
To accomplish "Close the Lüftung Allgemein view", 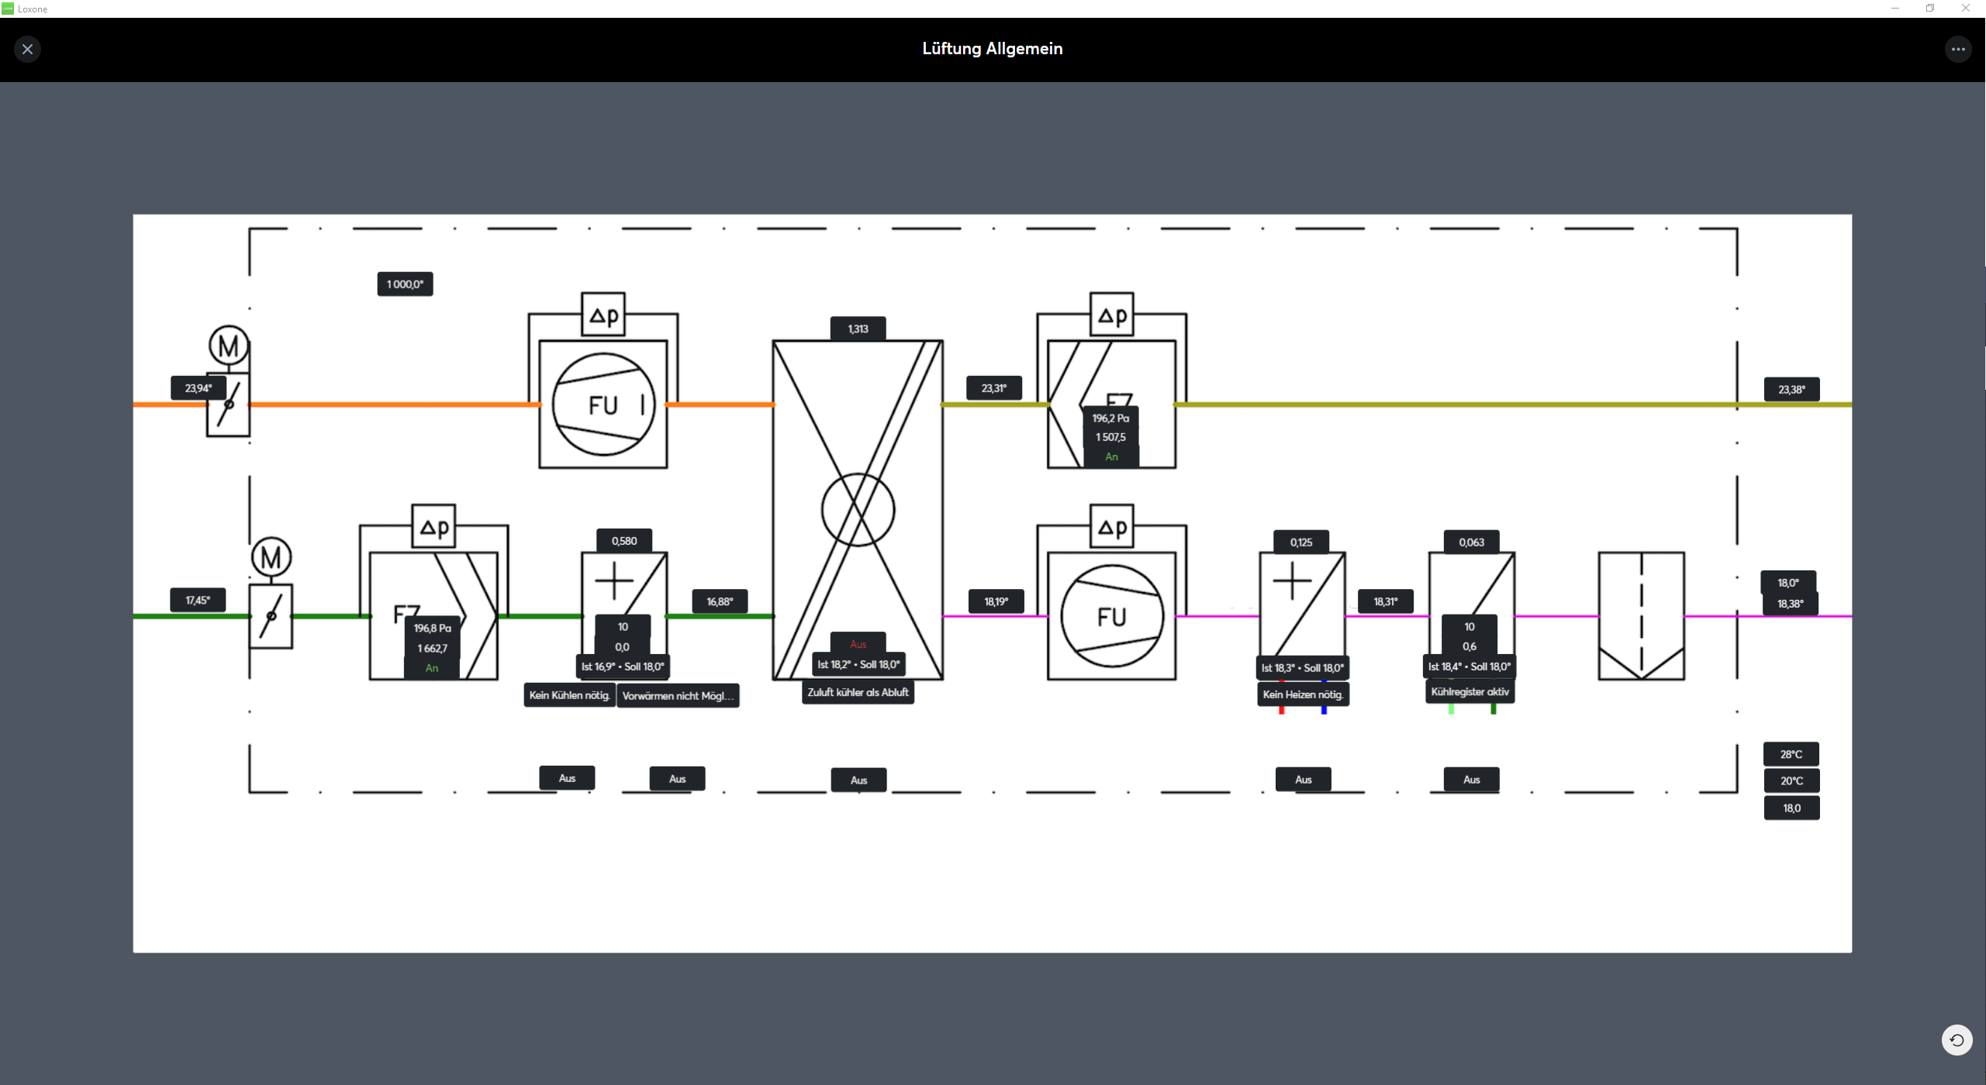I will [x=27, y=50].
